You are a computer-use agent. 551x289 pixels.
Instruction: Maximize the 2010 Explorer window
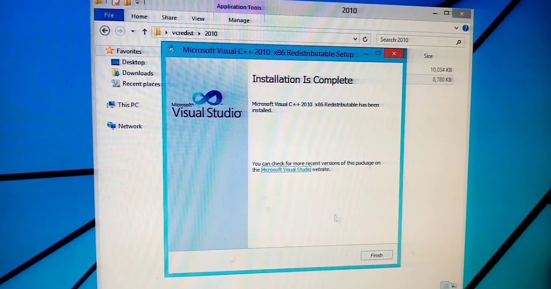446,13
